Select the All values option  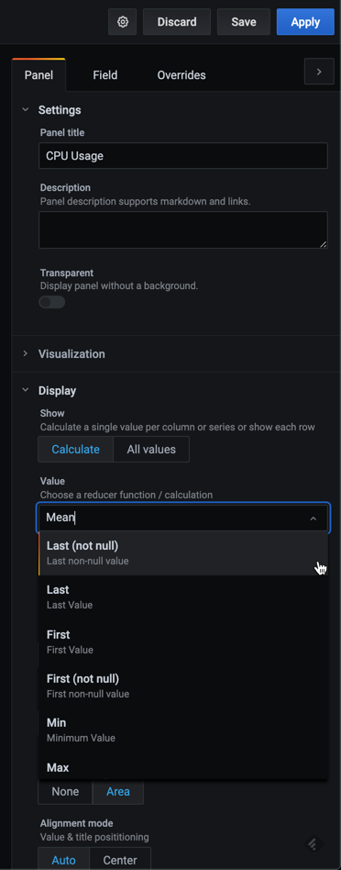point(151,450)
